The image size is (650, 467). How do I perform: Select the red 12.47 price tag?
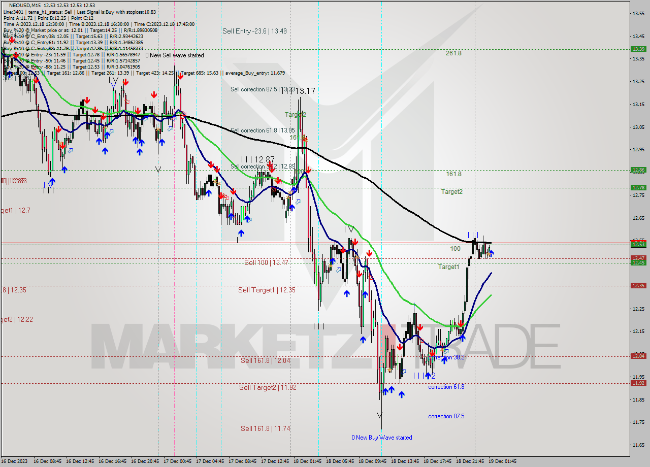tap(638, 258)
